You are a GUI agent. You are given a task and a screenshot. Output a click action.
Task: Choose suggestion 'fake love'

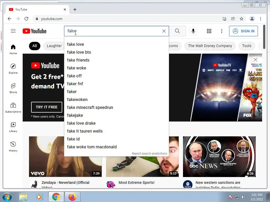116,44
